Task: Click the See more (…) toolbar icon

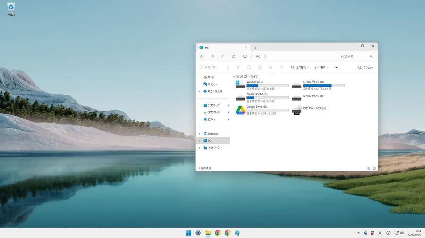Action: coord(336,67)
